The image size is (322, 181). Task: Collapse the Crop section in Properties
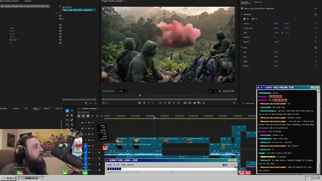(x=242, y=48)
